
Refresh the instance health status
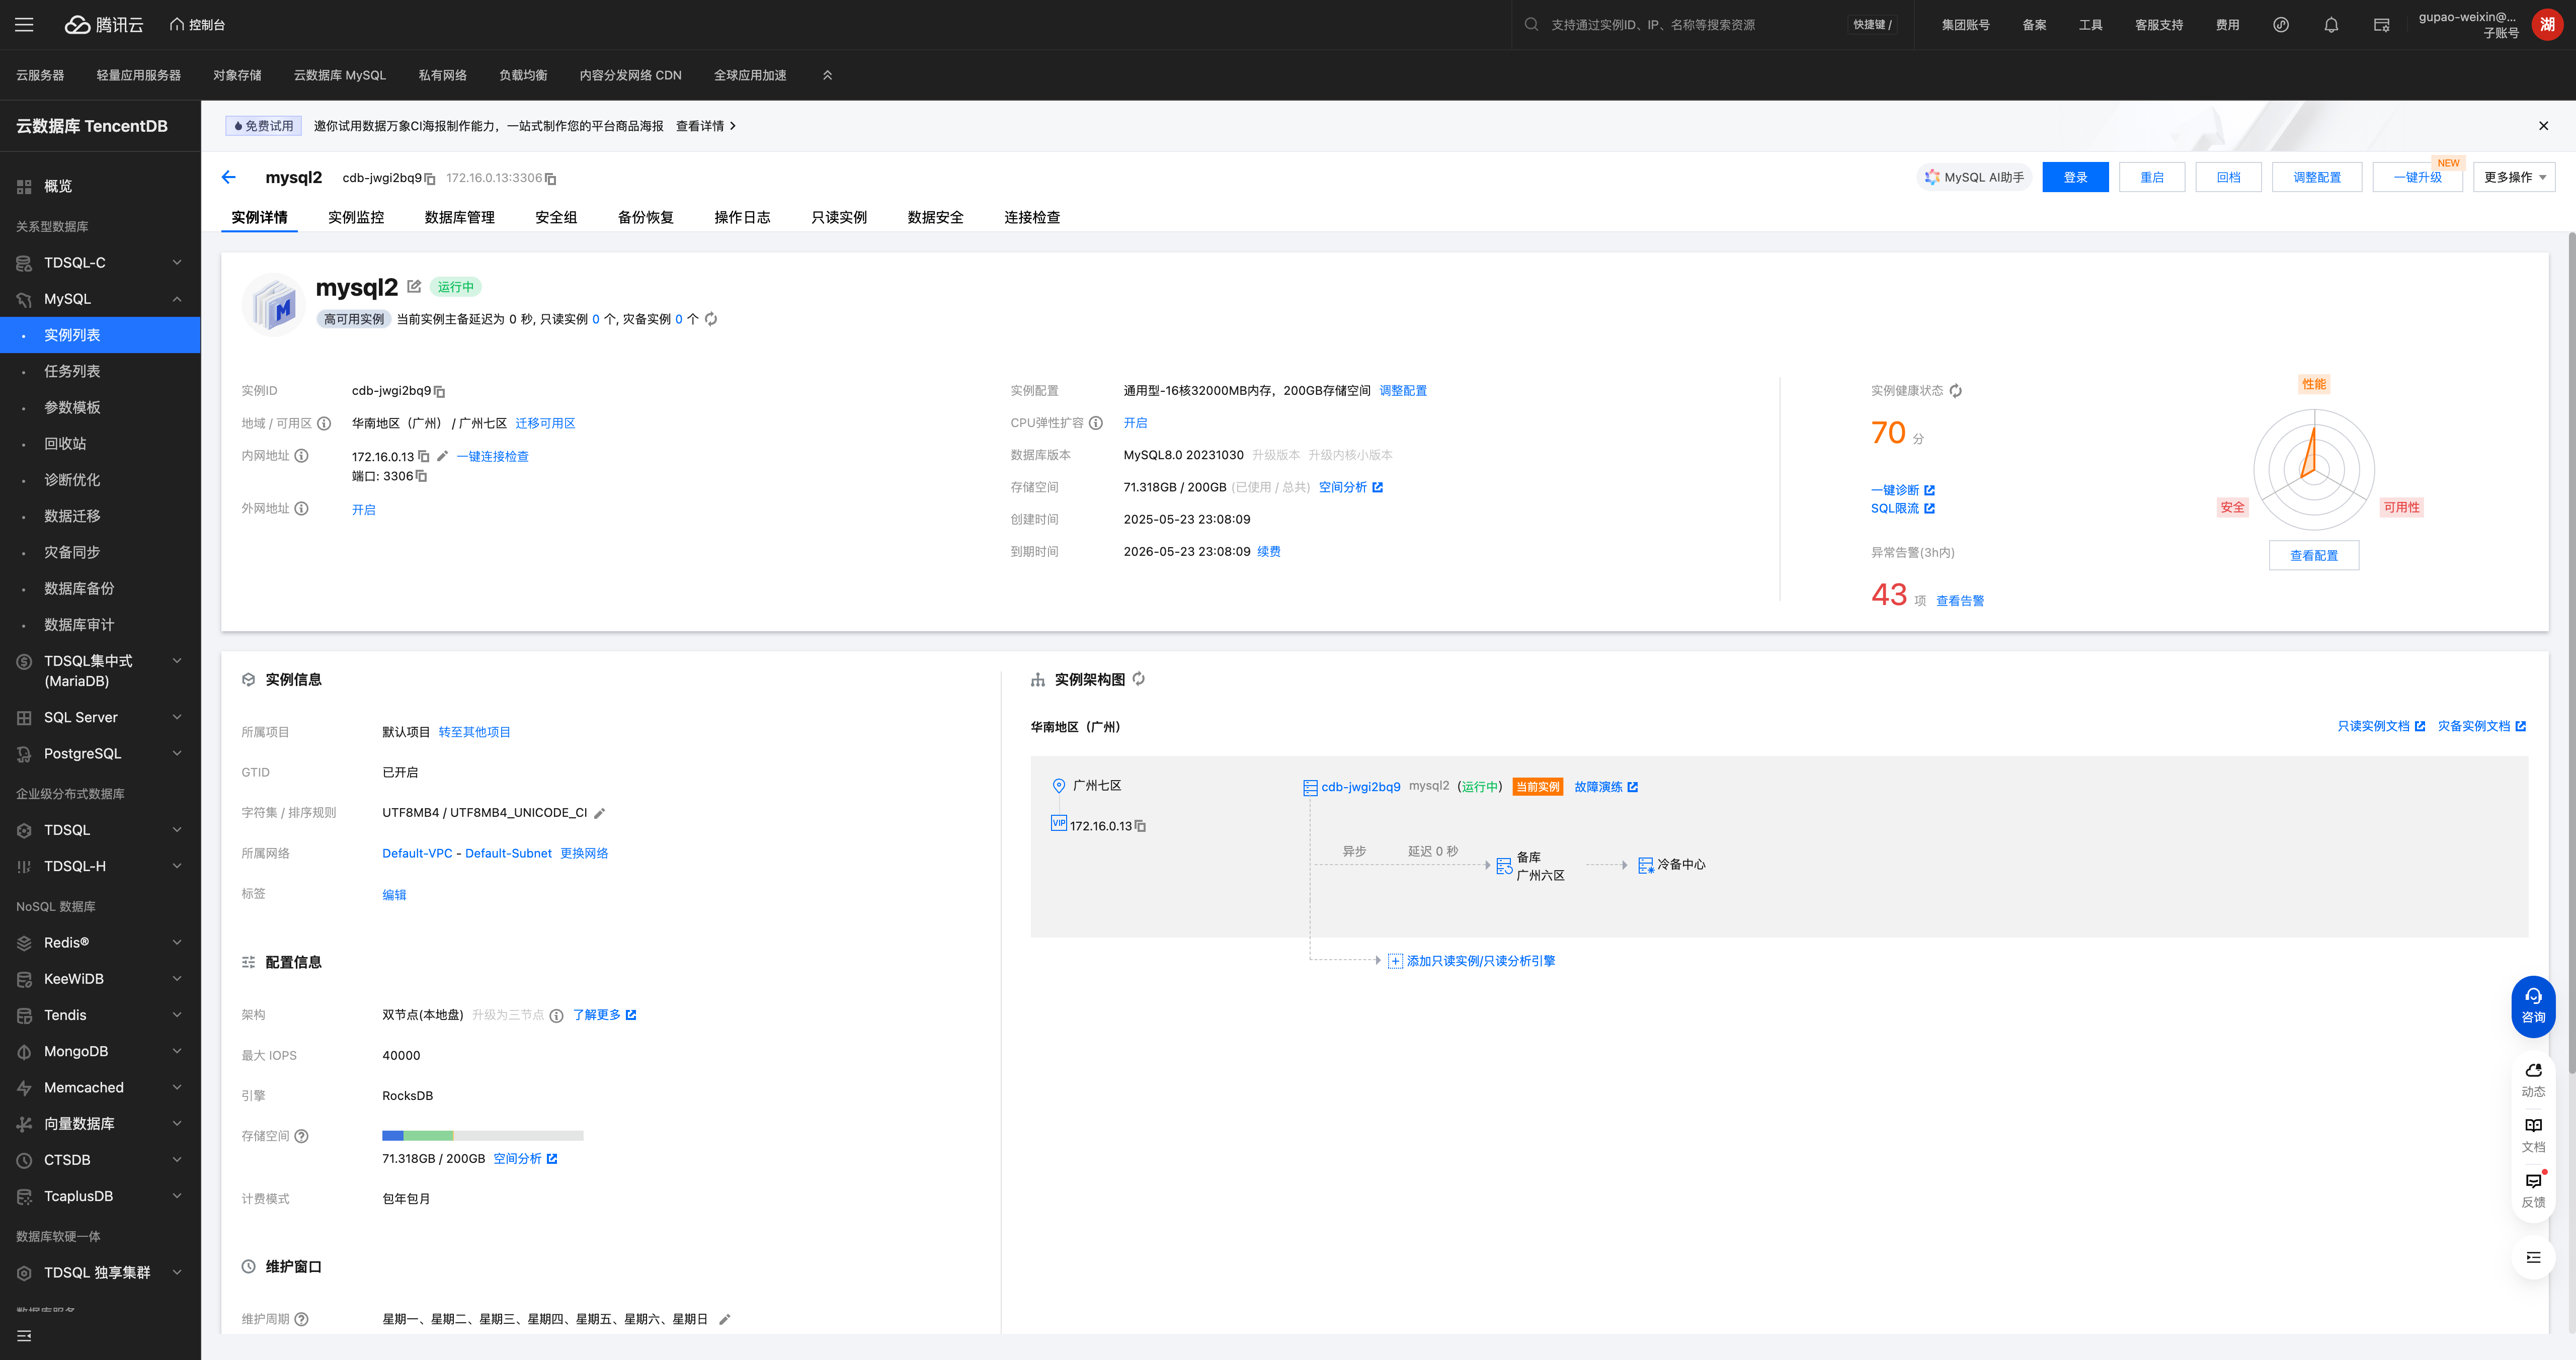(1955, 391)
